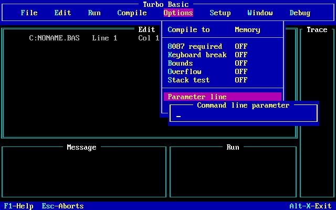Viewport: 336px width, 210px height.
Task: Click the Turbo Basic title text
Action: (166, 4)
